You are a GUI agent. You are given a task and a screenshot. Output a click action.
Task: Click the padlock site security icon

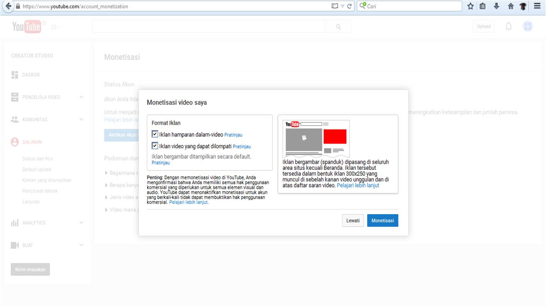18,6
